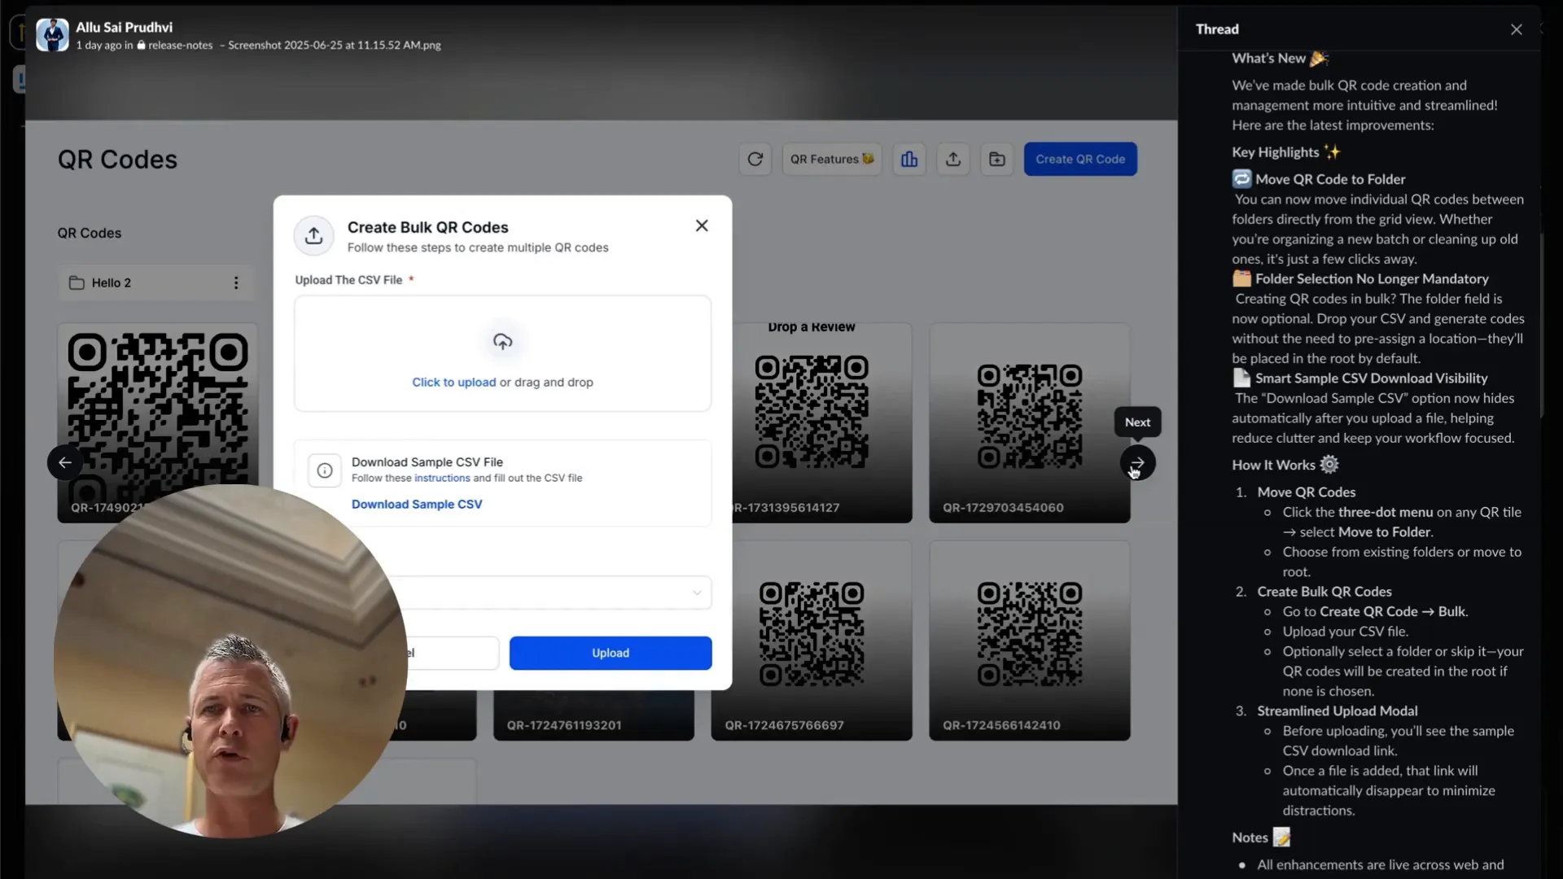Click the add folder icon in toolbar
1563x879 pixels.
(x=997, y=160)
